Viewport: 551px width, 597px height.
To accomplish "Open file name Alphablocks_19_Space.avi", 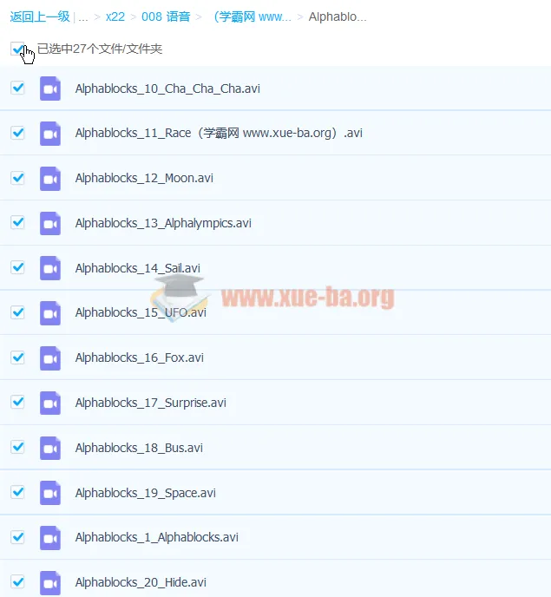I will point(145,493).
